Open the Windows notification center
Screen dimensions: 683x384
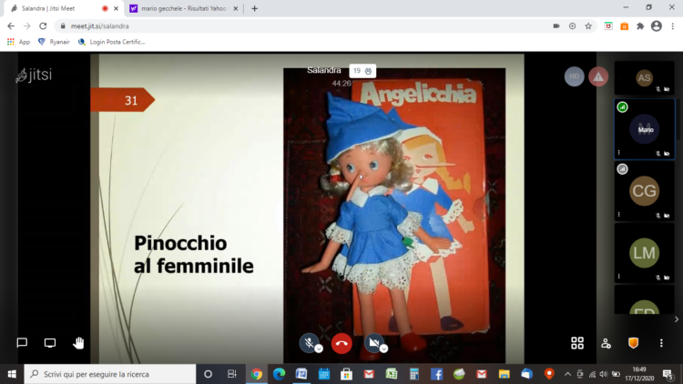668,374
